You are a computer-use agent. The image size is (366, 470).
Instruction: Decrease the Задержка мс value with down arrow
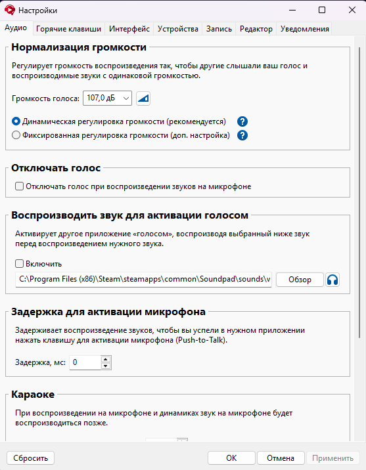[106, 366]
